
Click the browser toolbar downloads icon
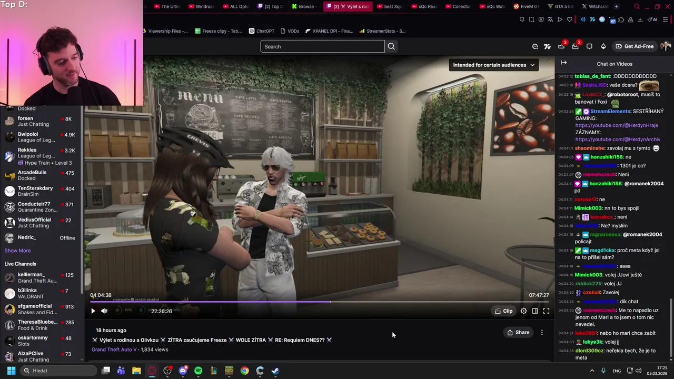640,19
